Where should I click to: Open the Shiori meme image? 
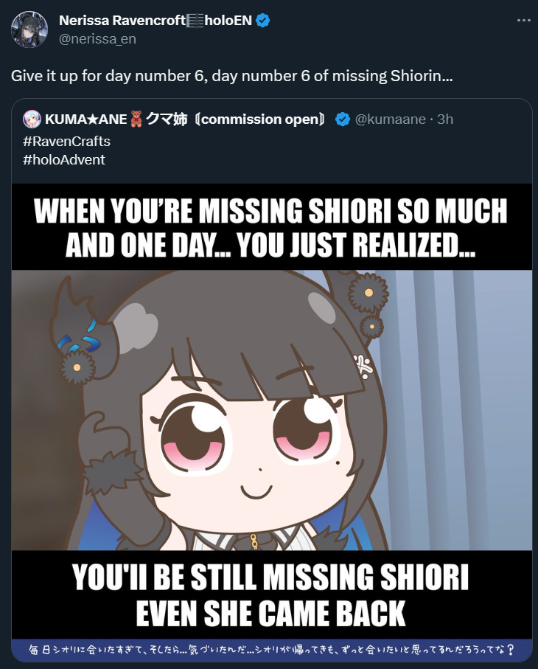pyautogui.click(x=272, y=423)
